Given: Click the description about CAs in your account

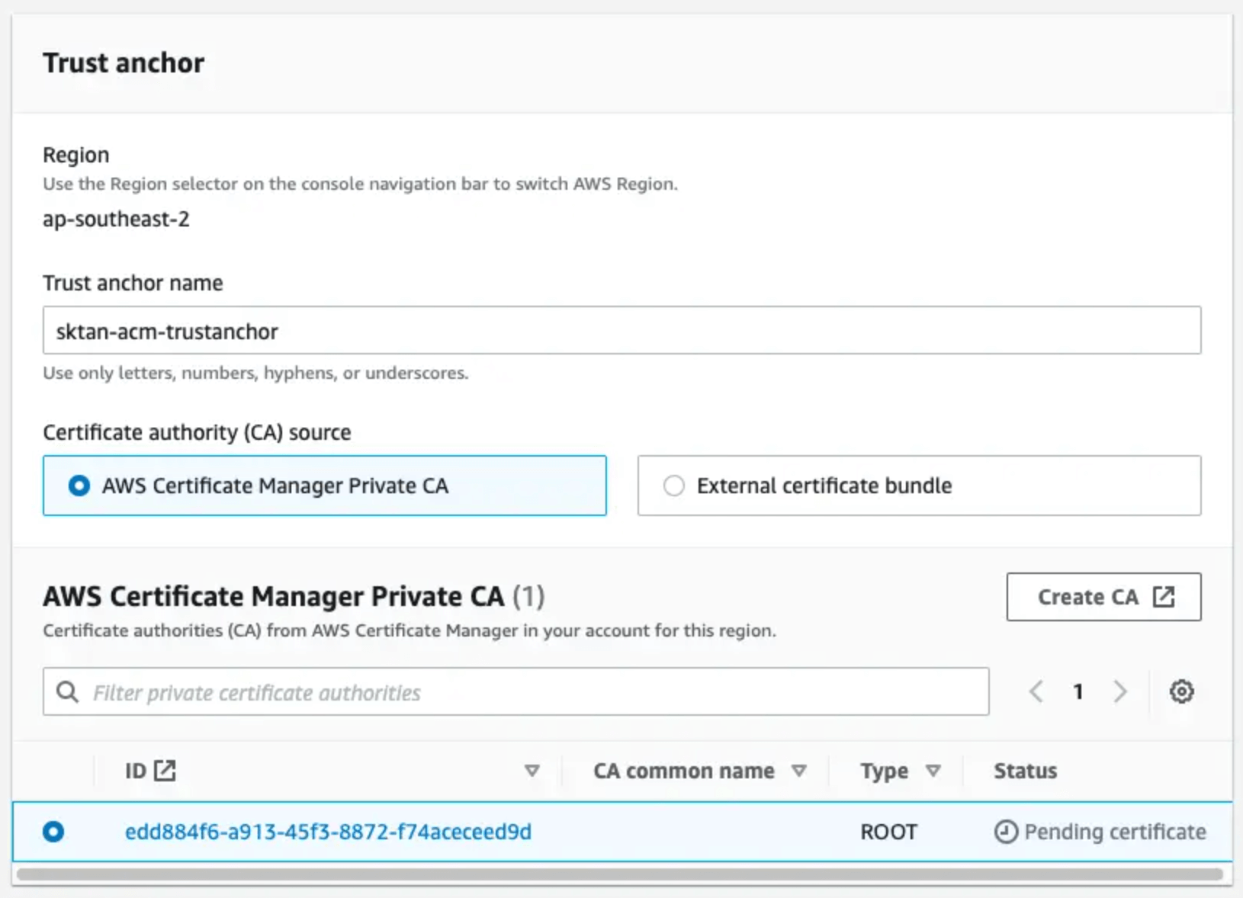Looking at the screenshot, I should coord(410,630).
